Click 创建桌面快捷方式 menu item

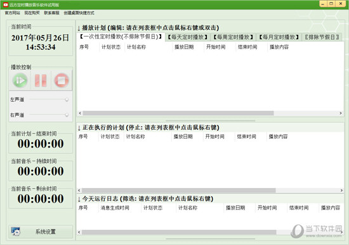point(79,13)
